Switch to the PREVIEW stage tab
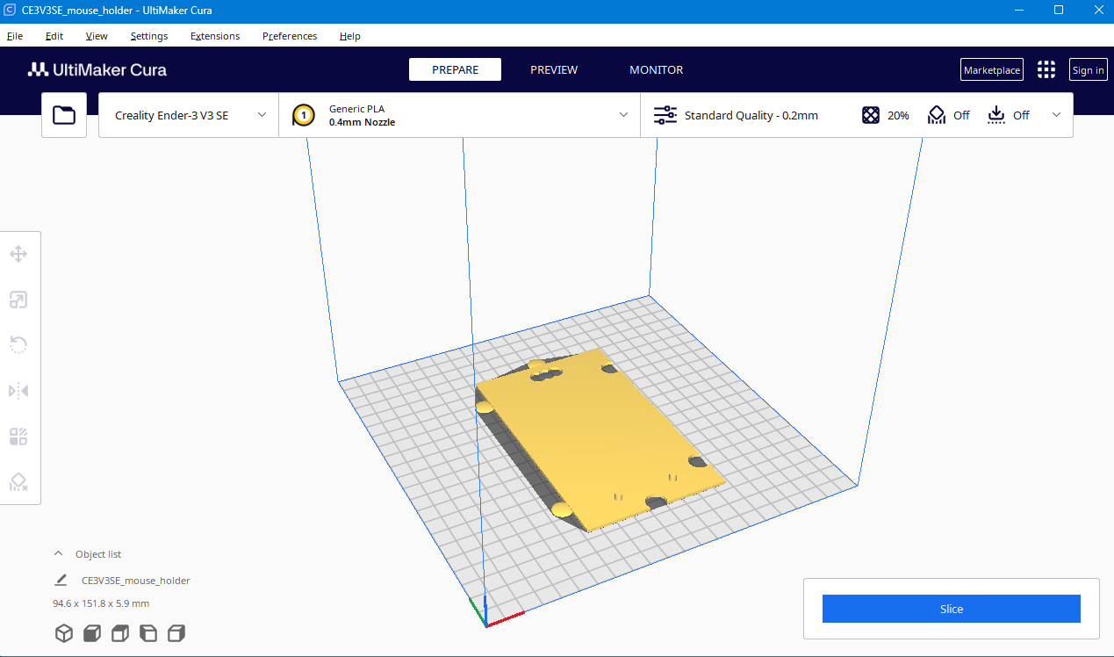Viewport: 1114px width, 657px height. point(554,69)
